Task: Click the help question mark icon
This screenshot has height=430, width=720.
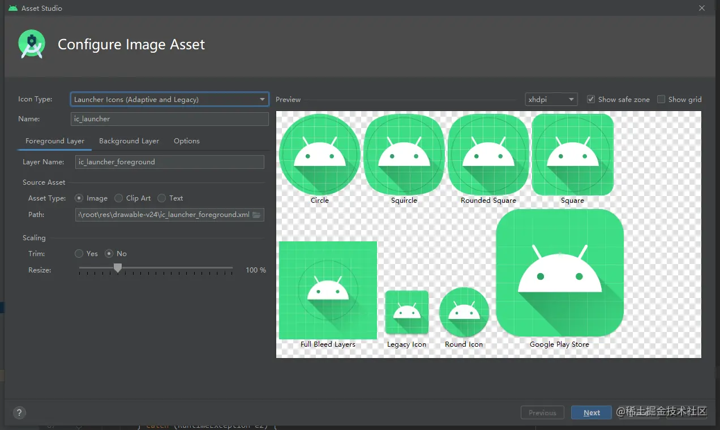Action: click(19, 413)
